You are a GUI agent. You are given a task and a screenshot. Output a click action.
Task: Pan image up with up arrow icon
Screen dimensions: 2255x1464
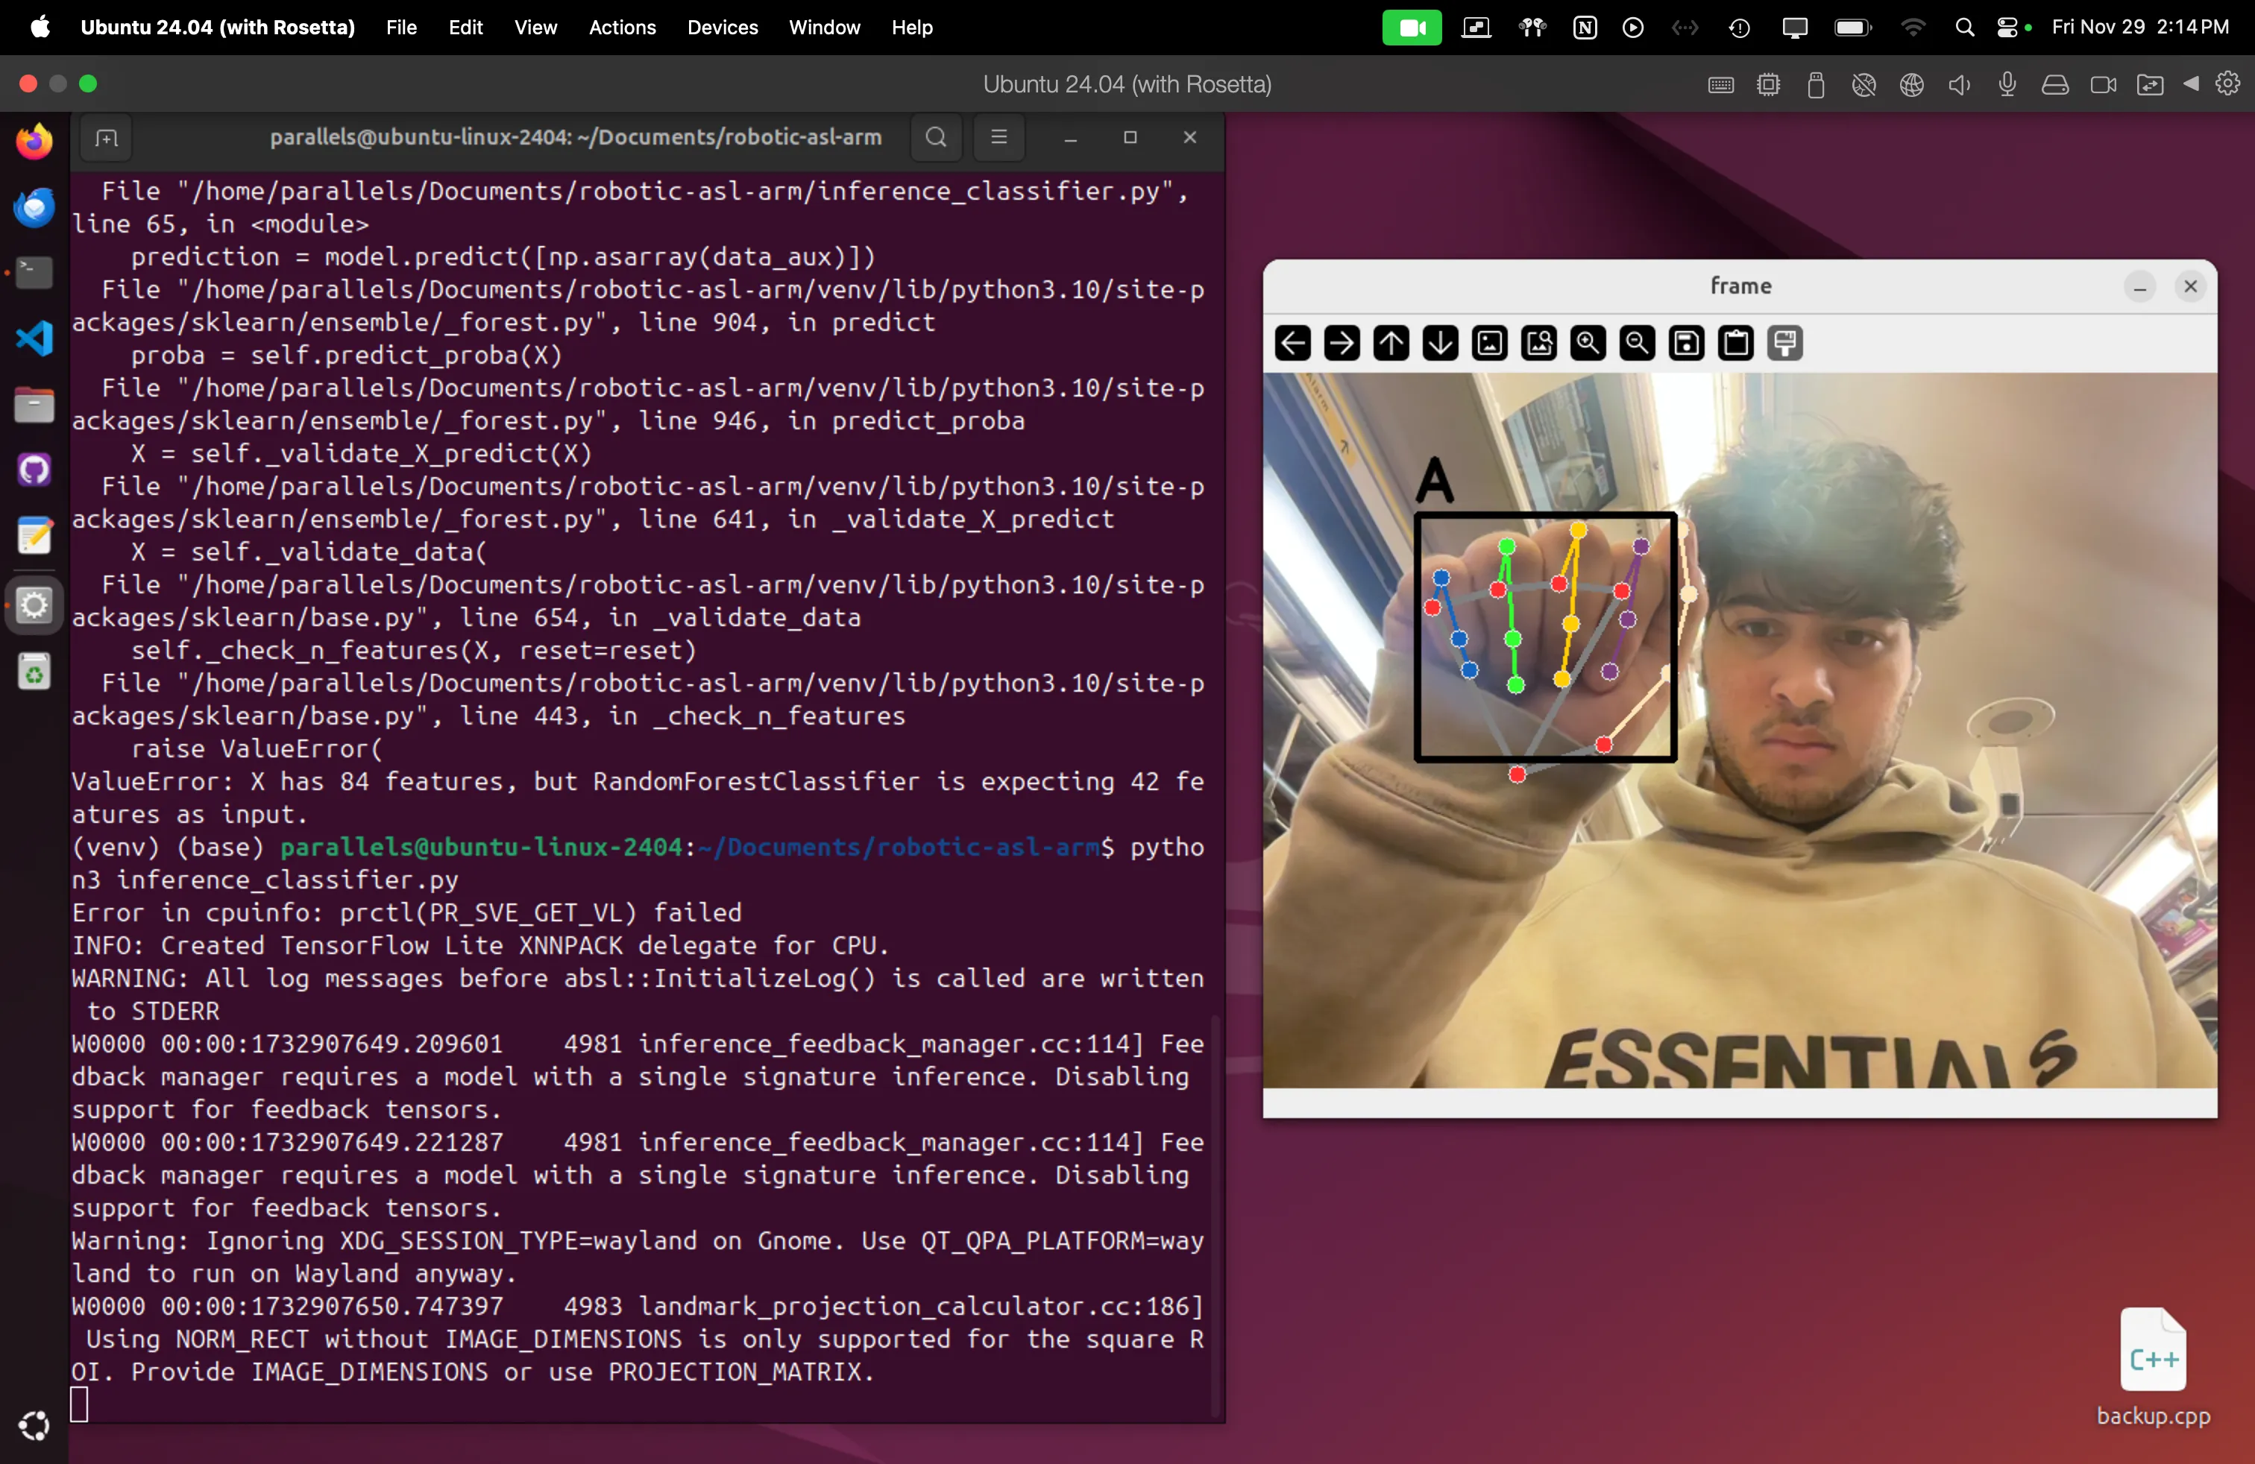(1391, 343)
